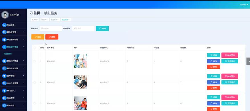
Task: Expand the 献血表彰管理 menu chevron
Action: (23, 39)
